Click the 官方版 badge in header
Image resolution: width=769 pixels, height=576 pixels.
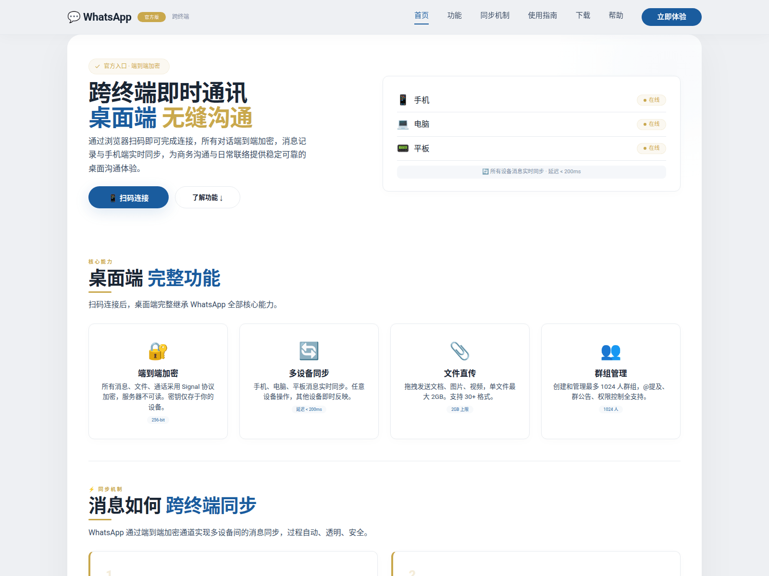click(x=151, y=17)
